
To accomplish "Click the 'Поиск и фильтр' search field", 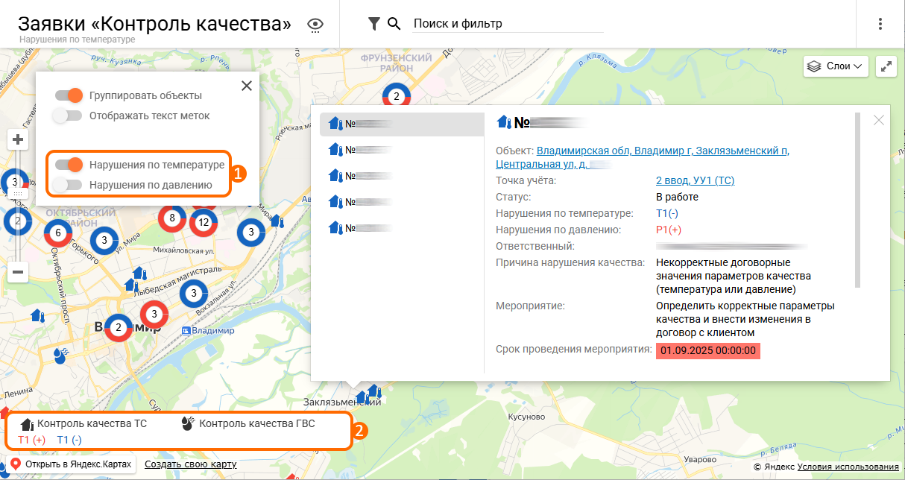I will [508, 24].
